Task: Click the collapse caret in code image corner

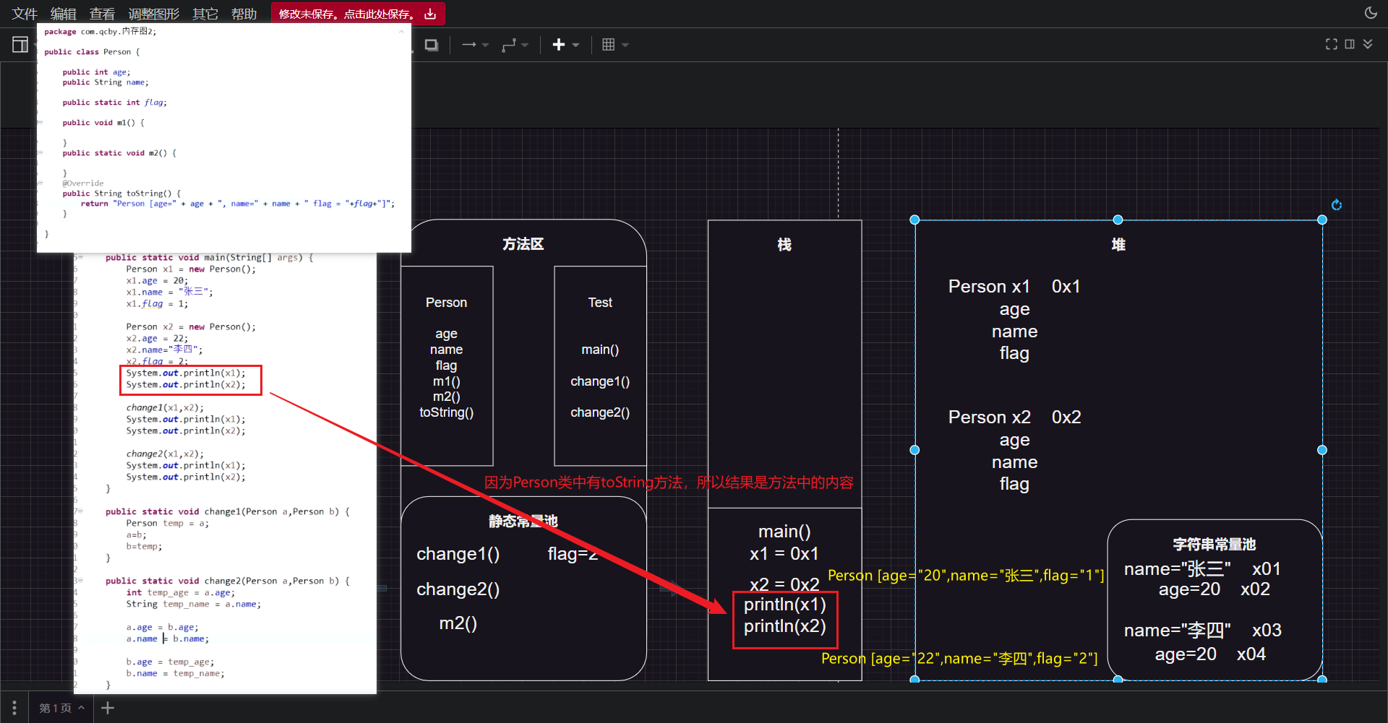Action: point(401,32)
